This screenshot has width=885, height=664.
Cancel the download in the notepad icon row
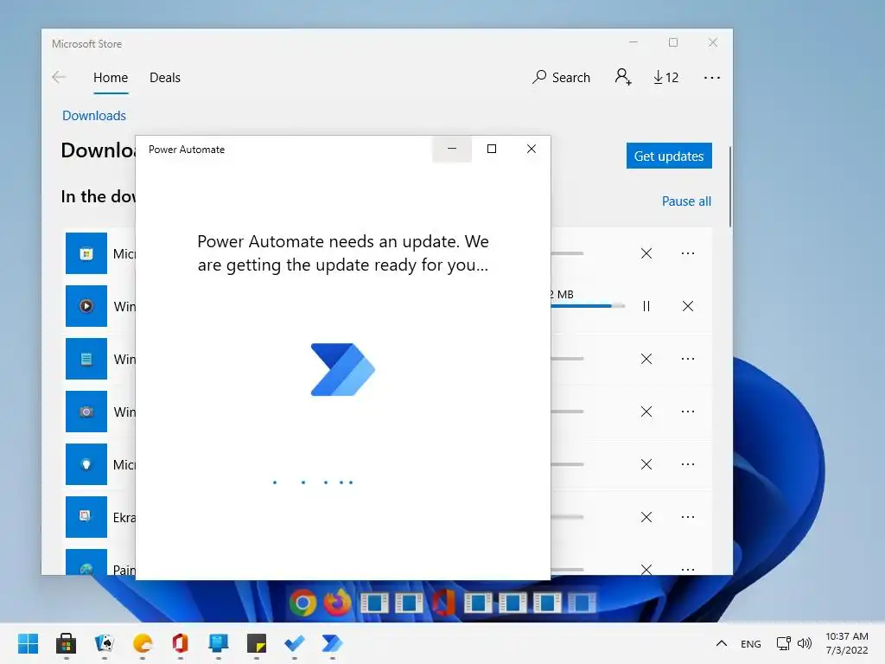pos(646,359)
